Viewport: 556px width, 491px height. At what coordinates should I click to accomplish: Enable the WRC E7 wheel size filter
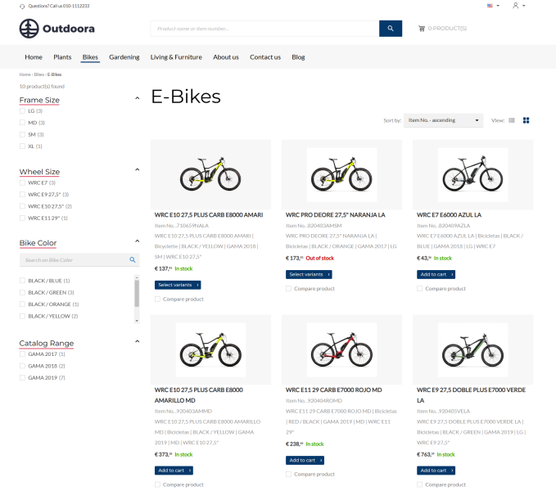click(x=23, y=182)
